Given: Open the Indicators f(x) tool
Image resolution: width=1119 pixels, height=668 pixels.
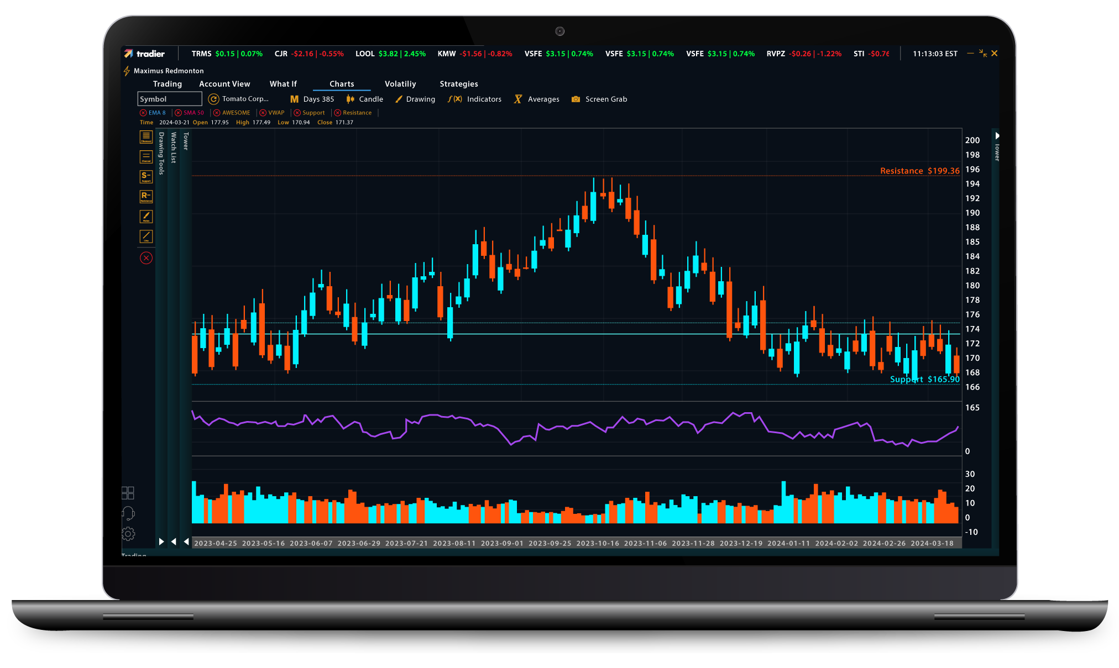Looking at the screenshot, I should [x=474, y=99].
